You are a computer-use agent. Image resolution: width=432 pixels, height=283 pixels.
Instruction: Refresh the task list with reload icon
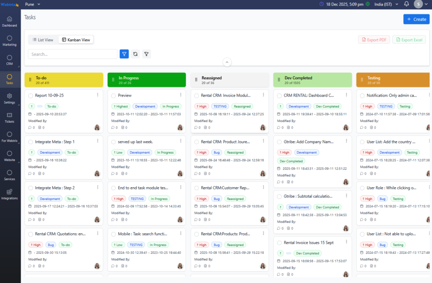click(x=135, y=54)
